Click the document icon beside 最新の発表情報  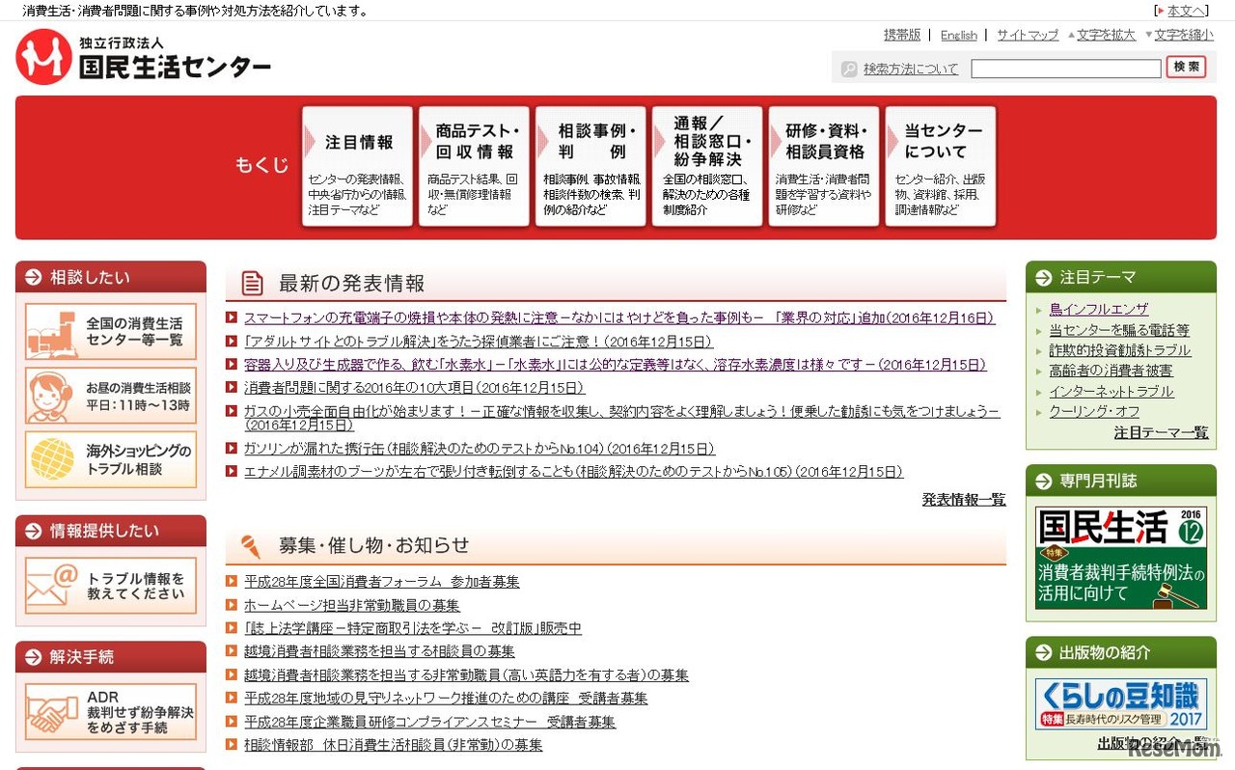point(251,283)
